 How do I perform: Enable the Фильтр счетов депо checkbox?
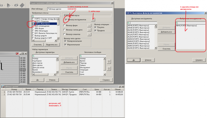(64, 30)
